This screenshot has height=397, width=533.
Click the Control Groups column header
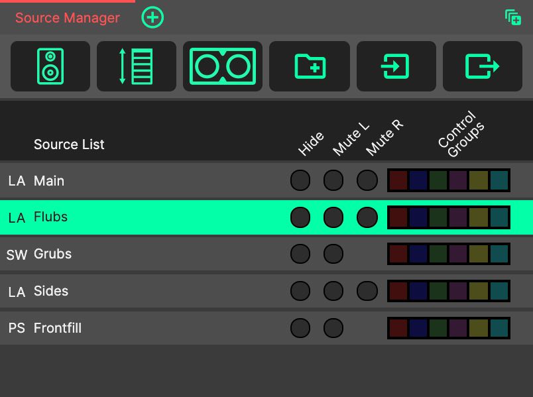click(461, 134)
